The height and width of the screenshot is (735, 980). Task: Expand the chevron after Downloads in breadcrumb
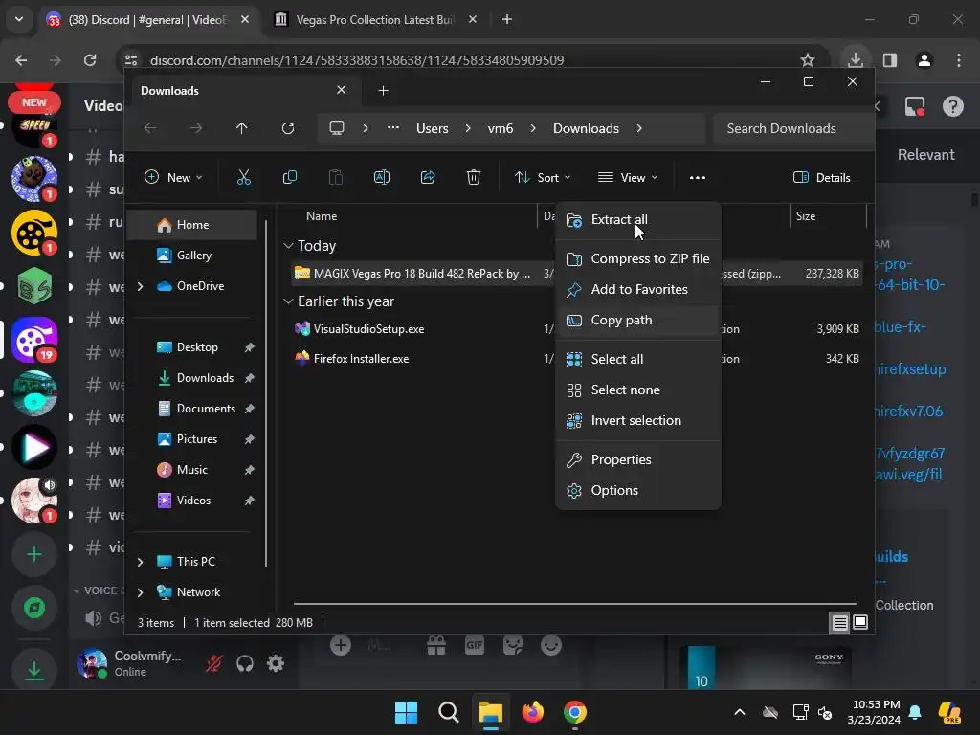click(638, 128)
